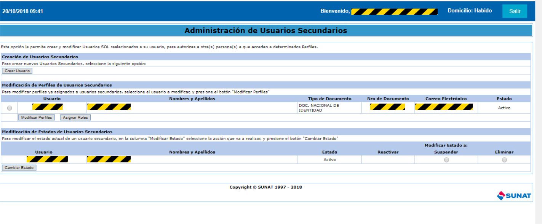Click the Activo status in profiles table
The height and width of the screenshot is (224, 542).
[x=504, y=108]
